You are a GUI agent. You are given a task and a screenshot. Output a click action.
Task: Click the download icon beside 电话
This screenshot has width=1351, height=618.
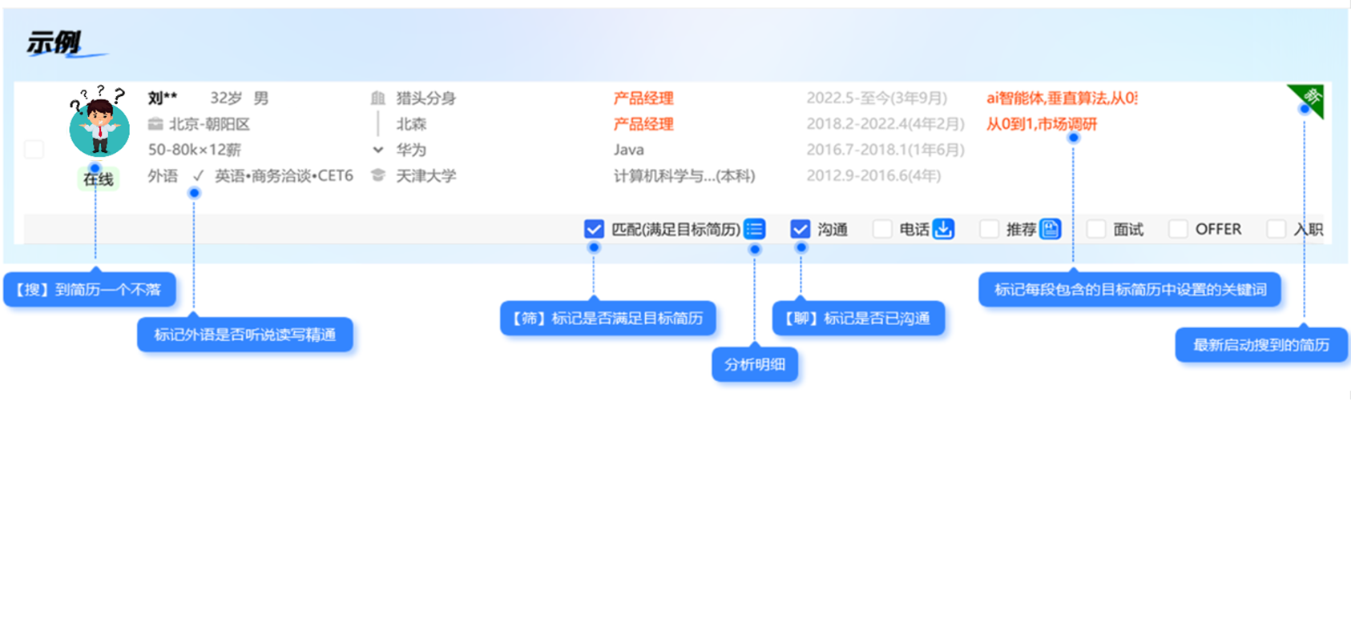pyautogui.click(x=943, y=229)
